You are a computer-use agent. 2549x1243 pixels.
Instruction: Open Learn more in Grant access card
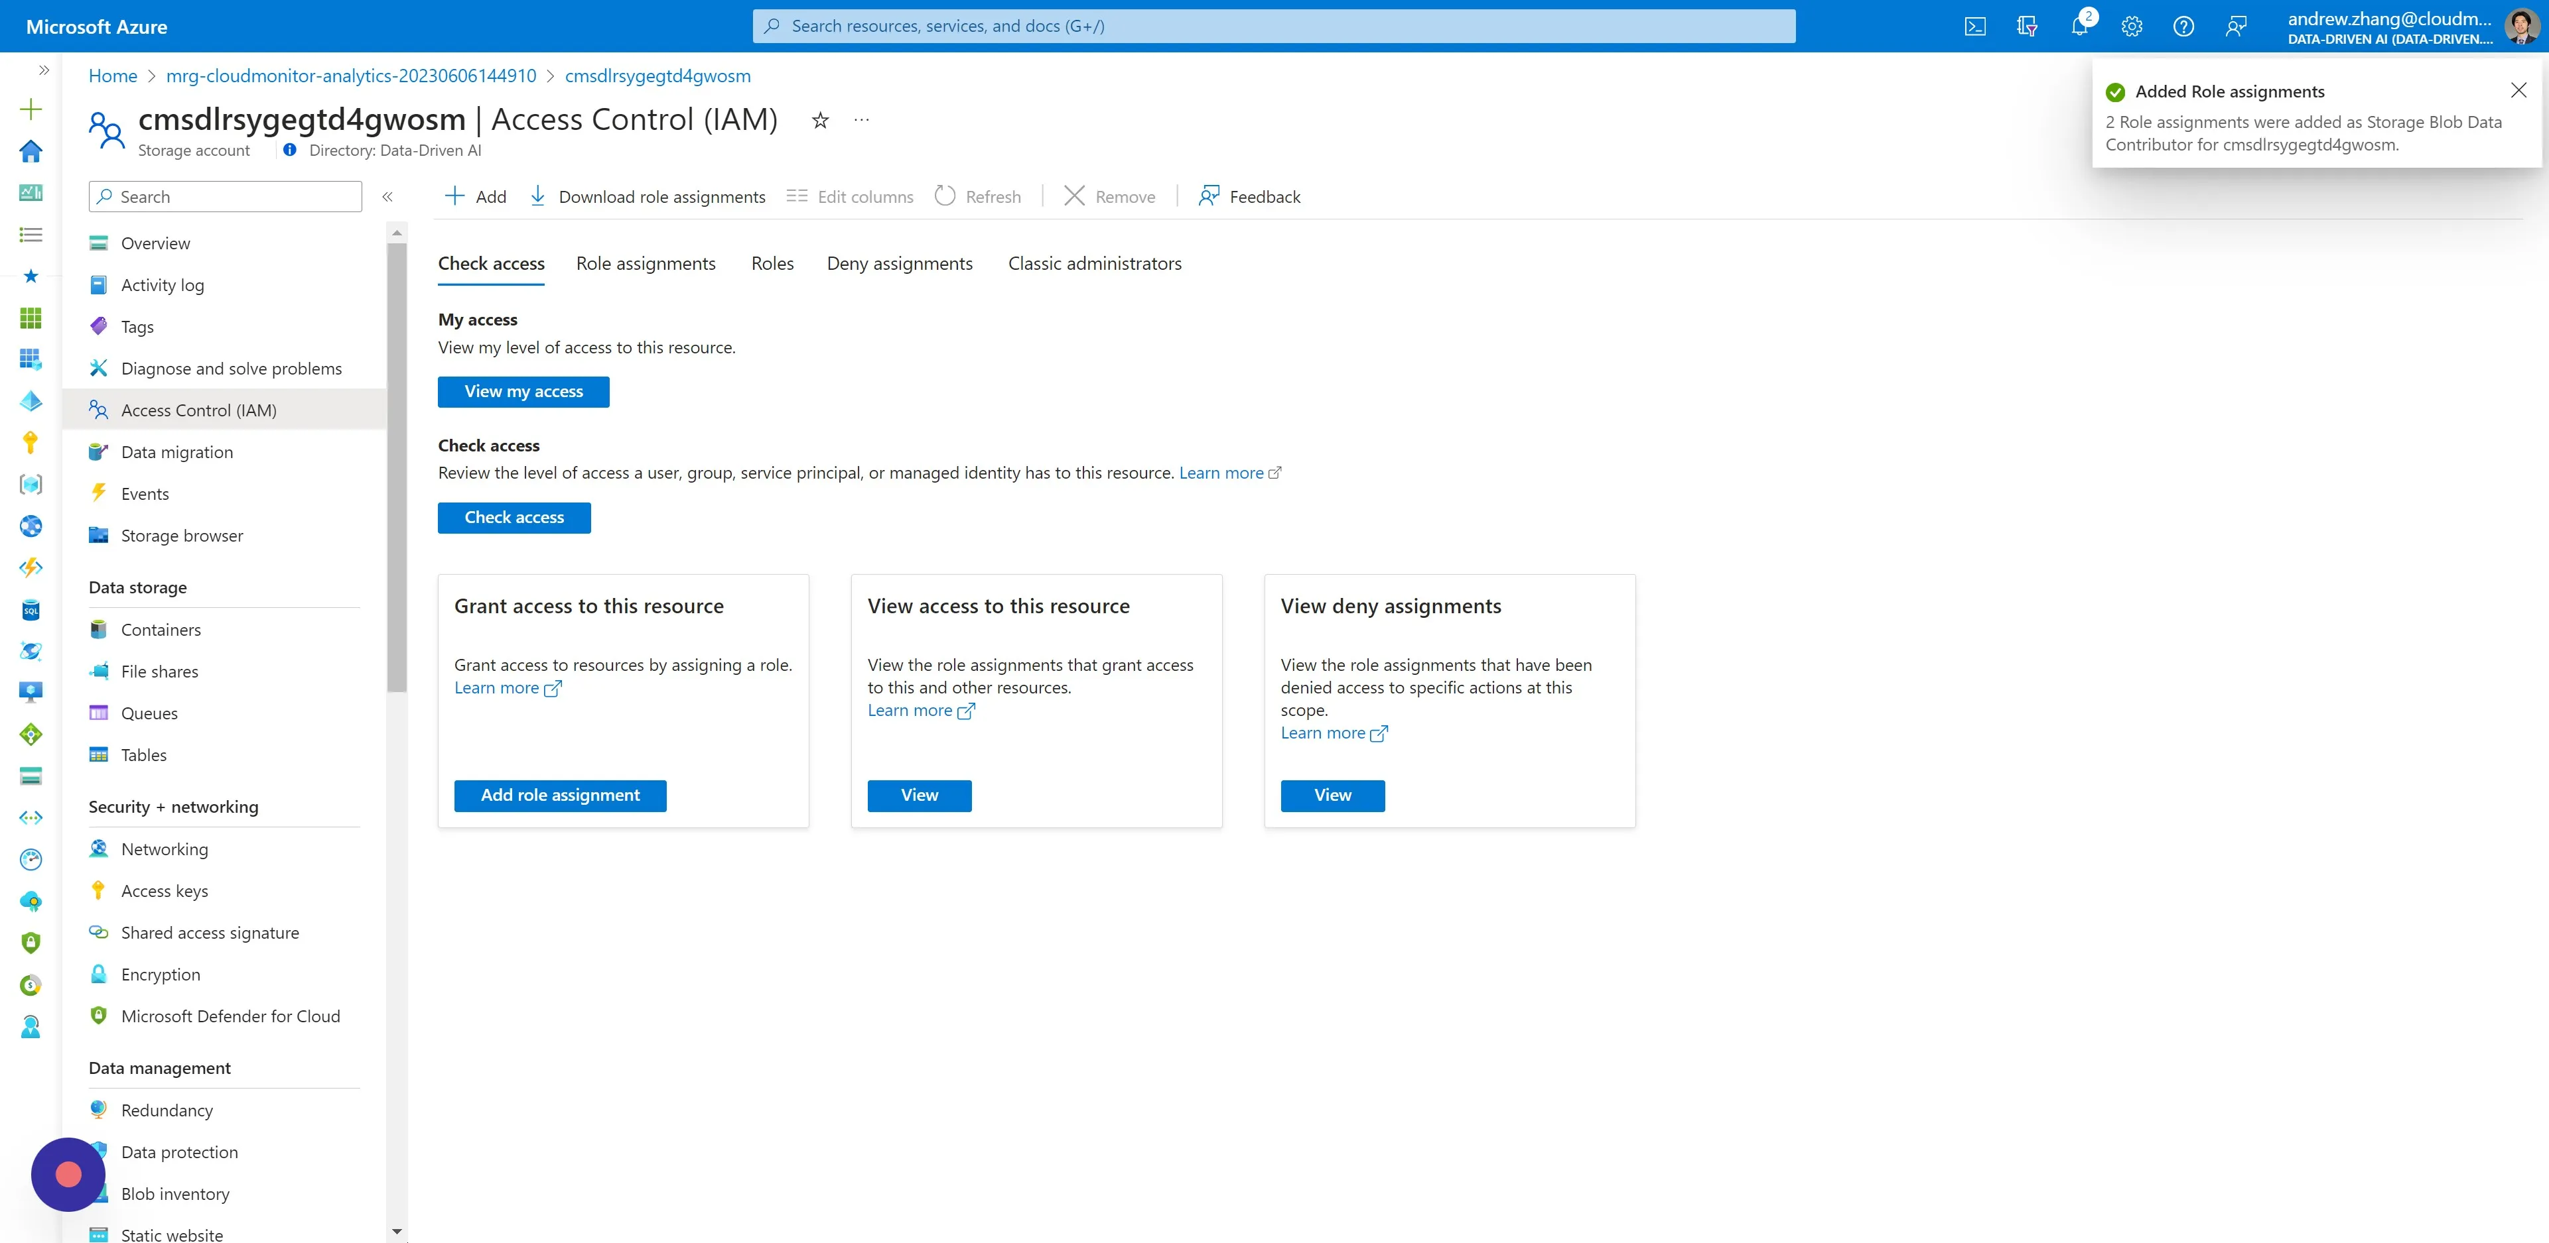pos(508,688)
